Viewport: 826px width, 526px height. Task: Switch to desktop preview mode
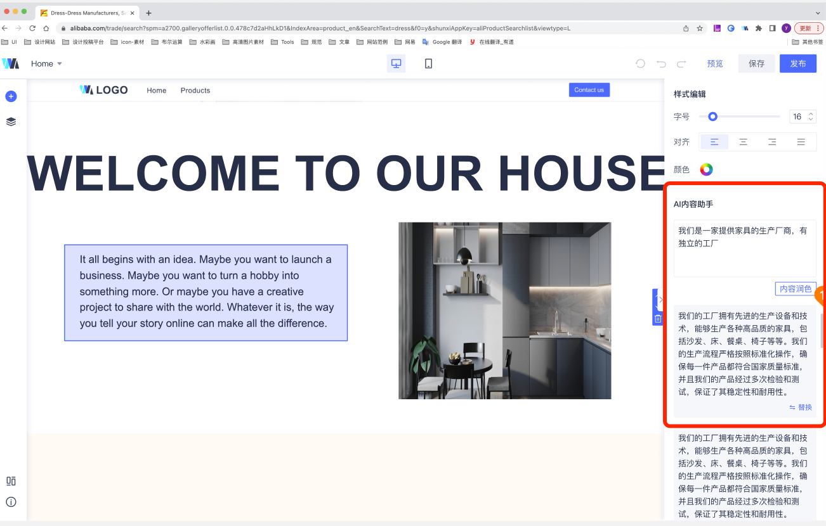tap(397, 63)
